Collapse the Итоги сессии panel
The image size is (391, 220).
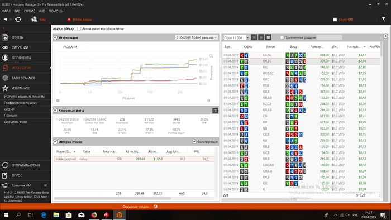(55, 37)
